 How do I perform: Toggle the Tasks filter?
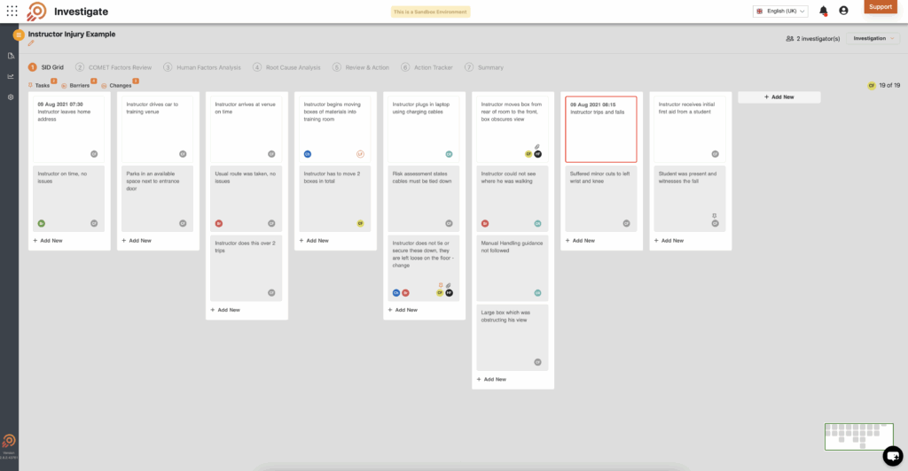pyautogui.click(x=42, y=85)
